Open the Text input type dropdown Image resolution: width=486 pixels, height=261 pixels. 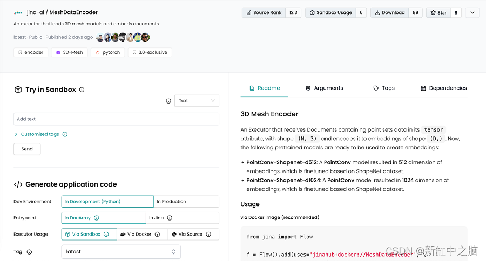click(x=197, y=101)
